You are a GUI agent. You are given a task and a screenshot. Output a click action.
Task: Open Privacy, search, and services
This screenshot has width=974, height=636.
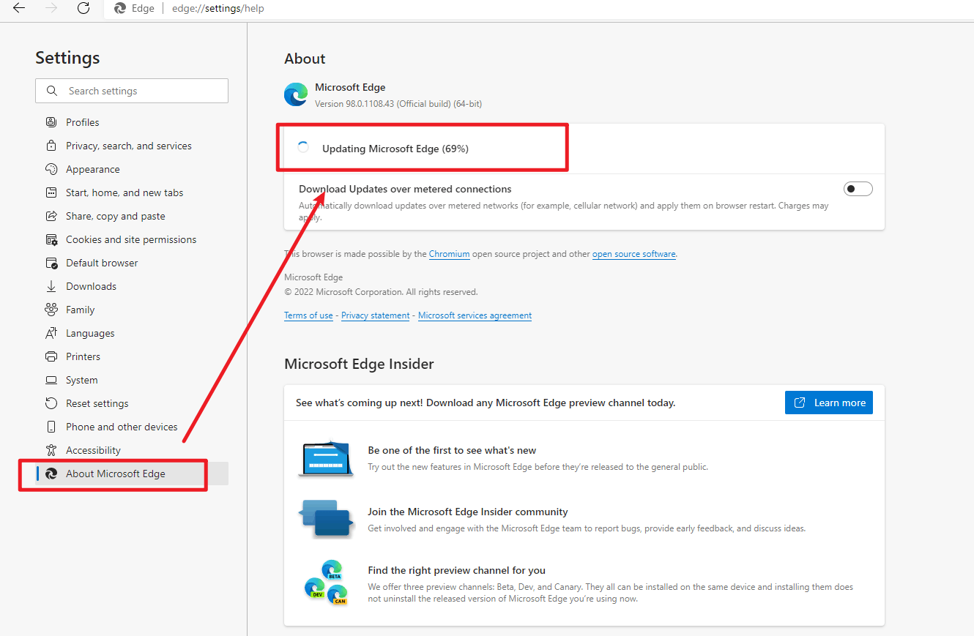[x=129, y=146]
